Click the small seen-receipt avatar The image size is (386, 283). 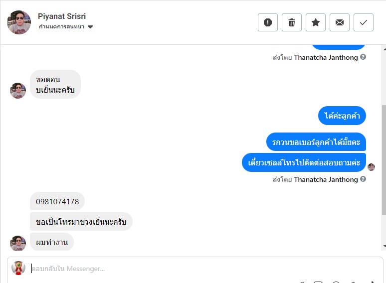click(371, 167)
